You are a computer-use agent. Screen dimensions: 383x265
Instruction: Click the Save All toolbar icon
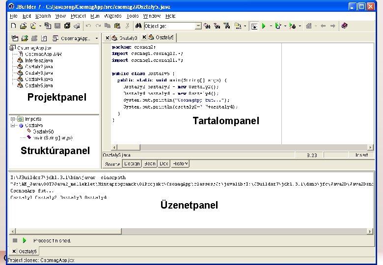(x=67, y=26)
